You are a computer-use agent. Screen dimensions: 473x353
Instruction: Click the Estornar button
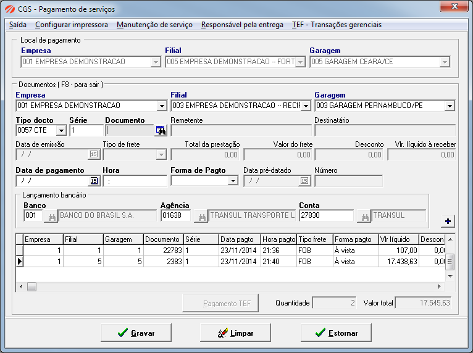click(336, 333)
